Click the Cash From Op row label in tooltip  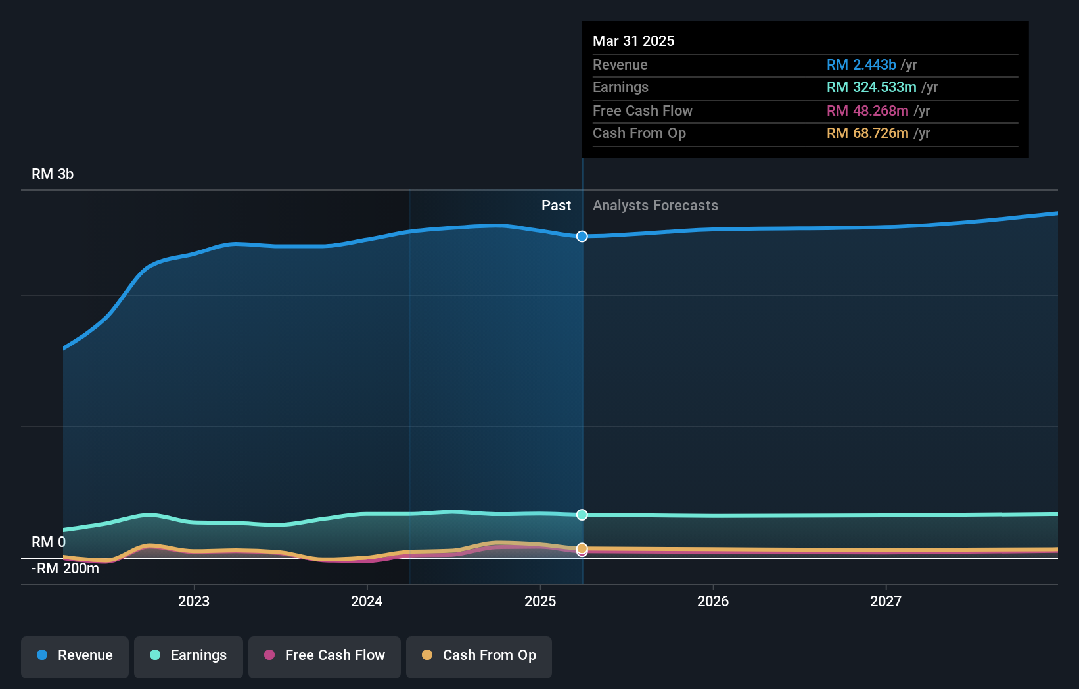(639, 133)
